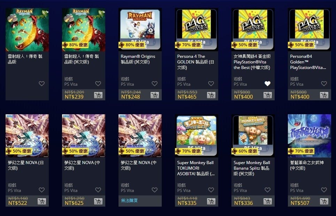Toggle wishlist heart on Super Monkey Ball Banana Splitz
The height and width of the screenshot is (216, 336).
267,190
